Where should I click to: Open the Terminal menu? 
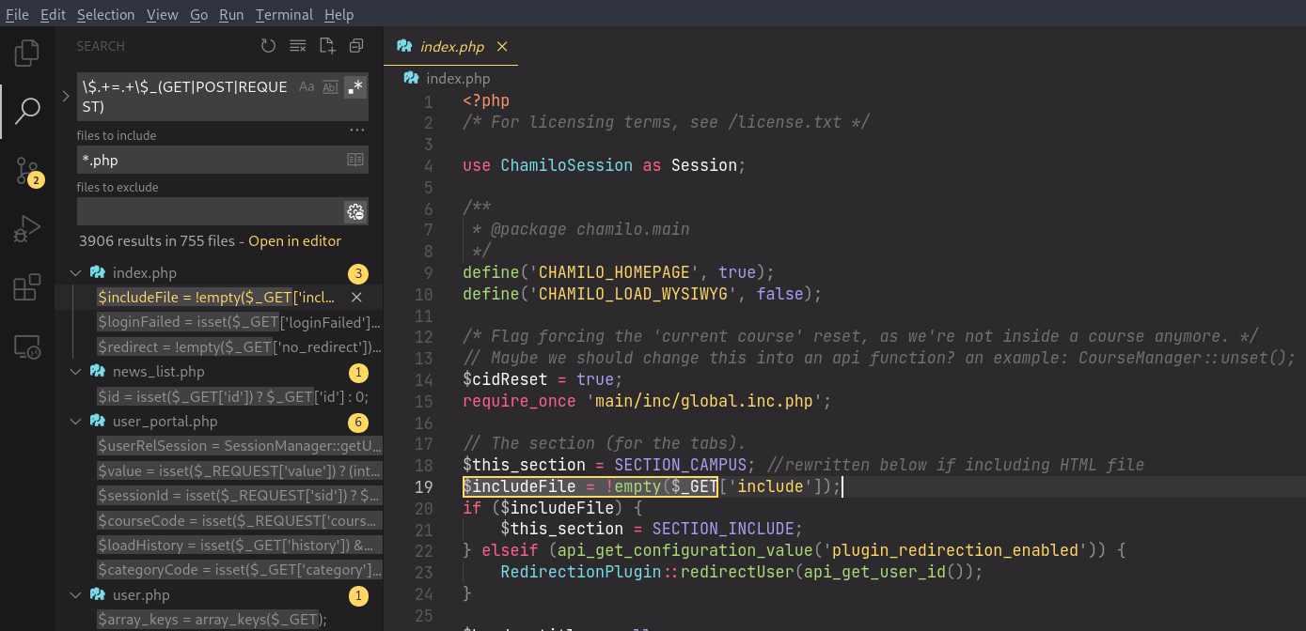[x=284, y=14]
